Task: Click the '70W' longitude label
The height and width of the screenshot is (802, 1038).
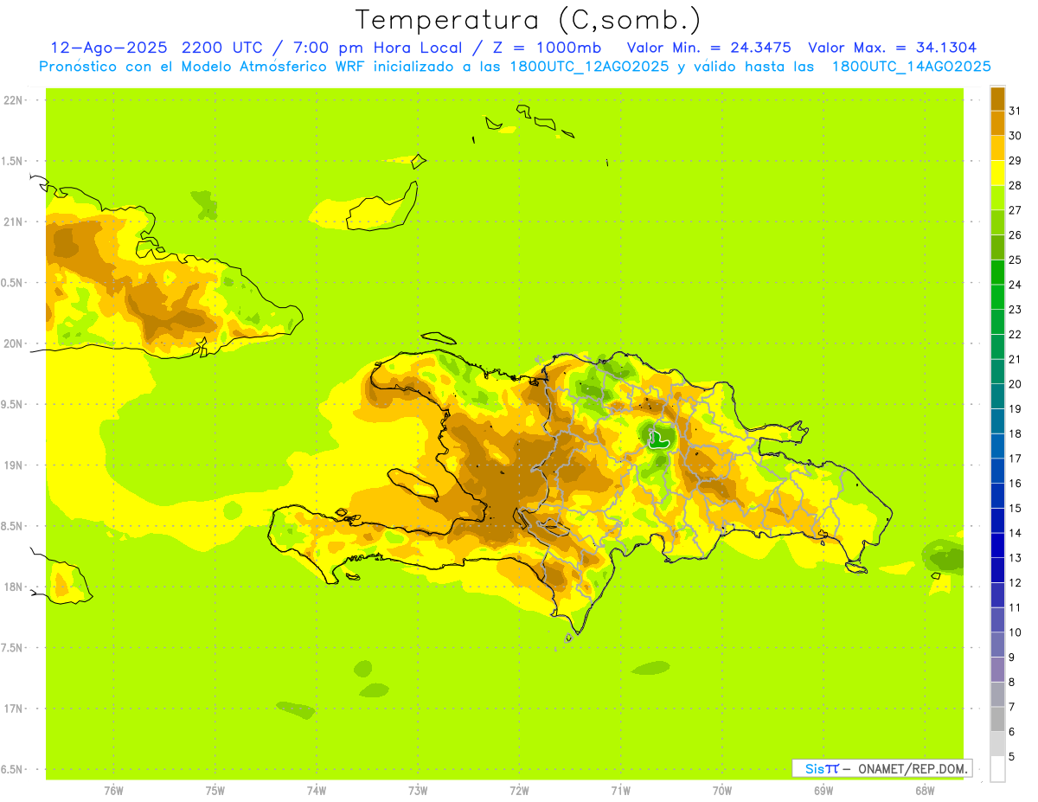Action: (722, 791)
